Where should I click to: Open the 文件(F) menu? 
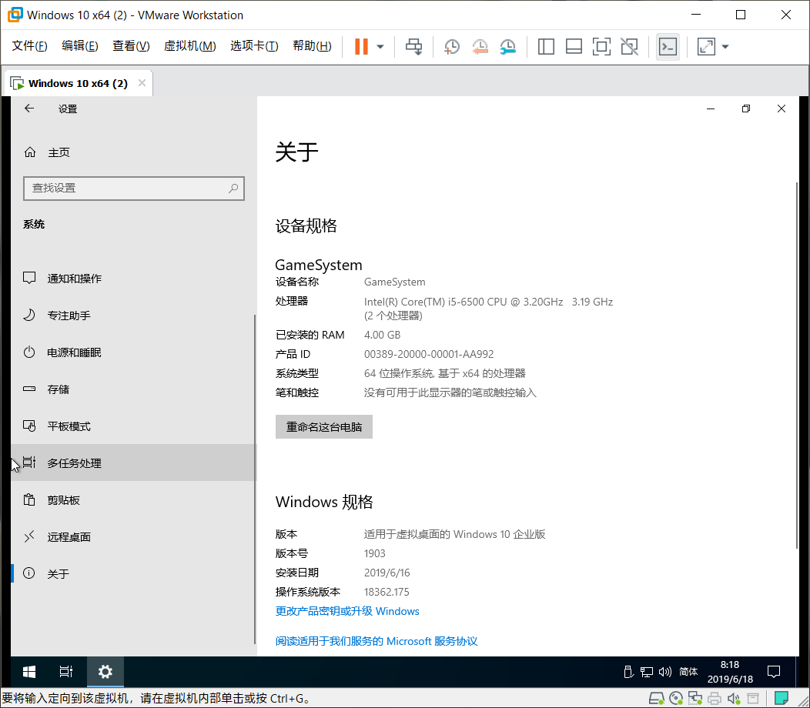point(29,46)
